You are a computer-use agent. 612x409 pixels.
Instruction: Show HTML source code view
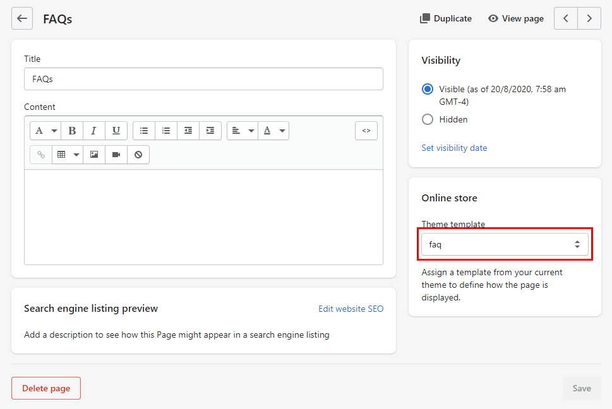point(366,131)
